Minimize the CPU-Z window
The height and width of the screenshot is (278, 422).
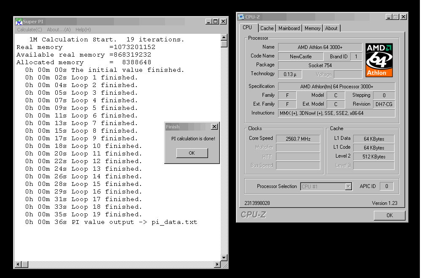[x=389, y=17]
